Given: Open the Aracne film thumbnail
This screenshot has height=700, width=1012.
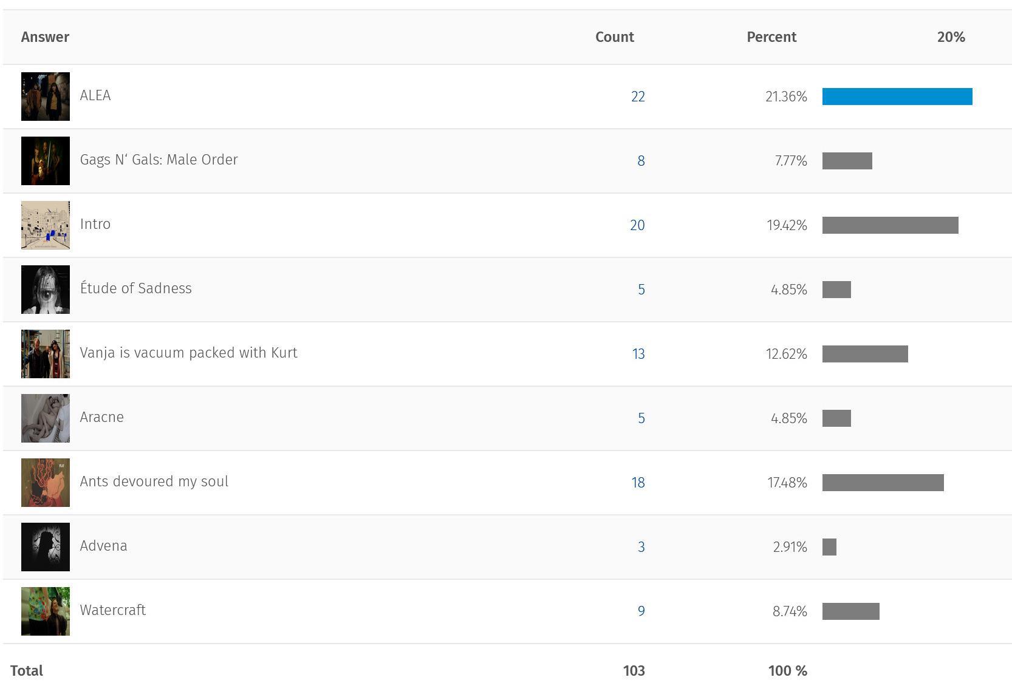Looking at the screenshot, I should (46, 418).
